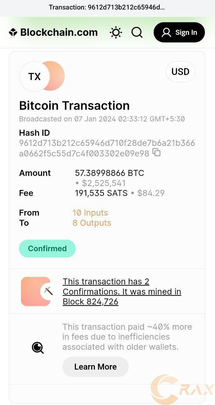This screenshot has width=215, height=405.
Task: Expand the 8 Outputs list
Action: [92, 223]
